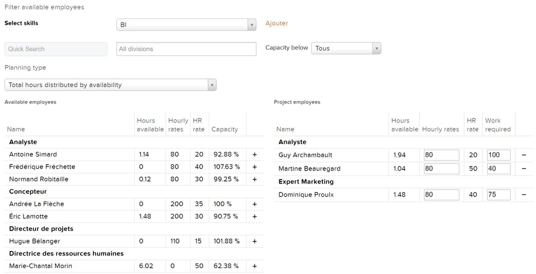
Task: Click the Capacity column header
Action: tap(225, 129)
